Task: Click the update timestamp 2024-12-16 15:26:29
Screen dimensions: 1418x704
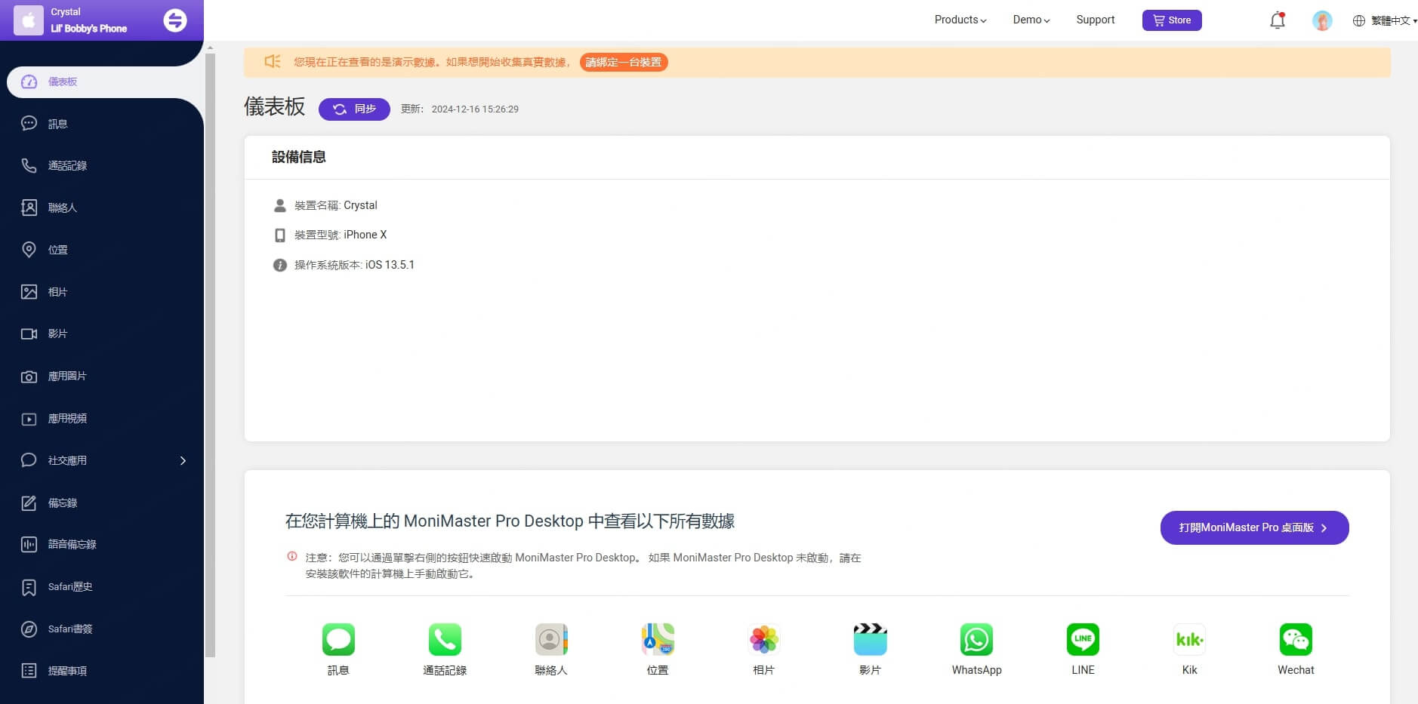Action: click(475, 109)
